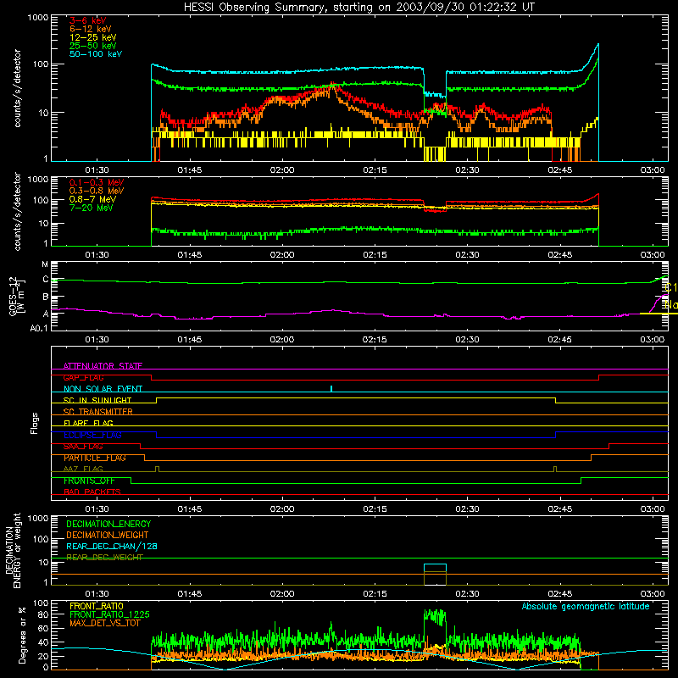Click the PARTICLE_FLAG label
This screenshot has width=678, height=678.
pyautogui.click(x=95, y=458)
